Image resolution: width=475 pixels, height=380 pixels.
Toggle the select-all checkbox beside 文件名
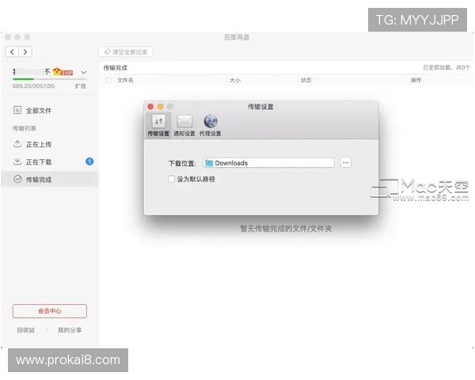pos(108,80)
